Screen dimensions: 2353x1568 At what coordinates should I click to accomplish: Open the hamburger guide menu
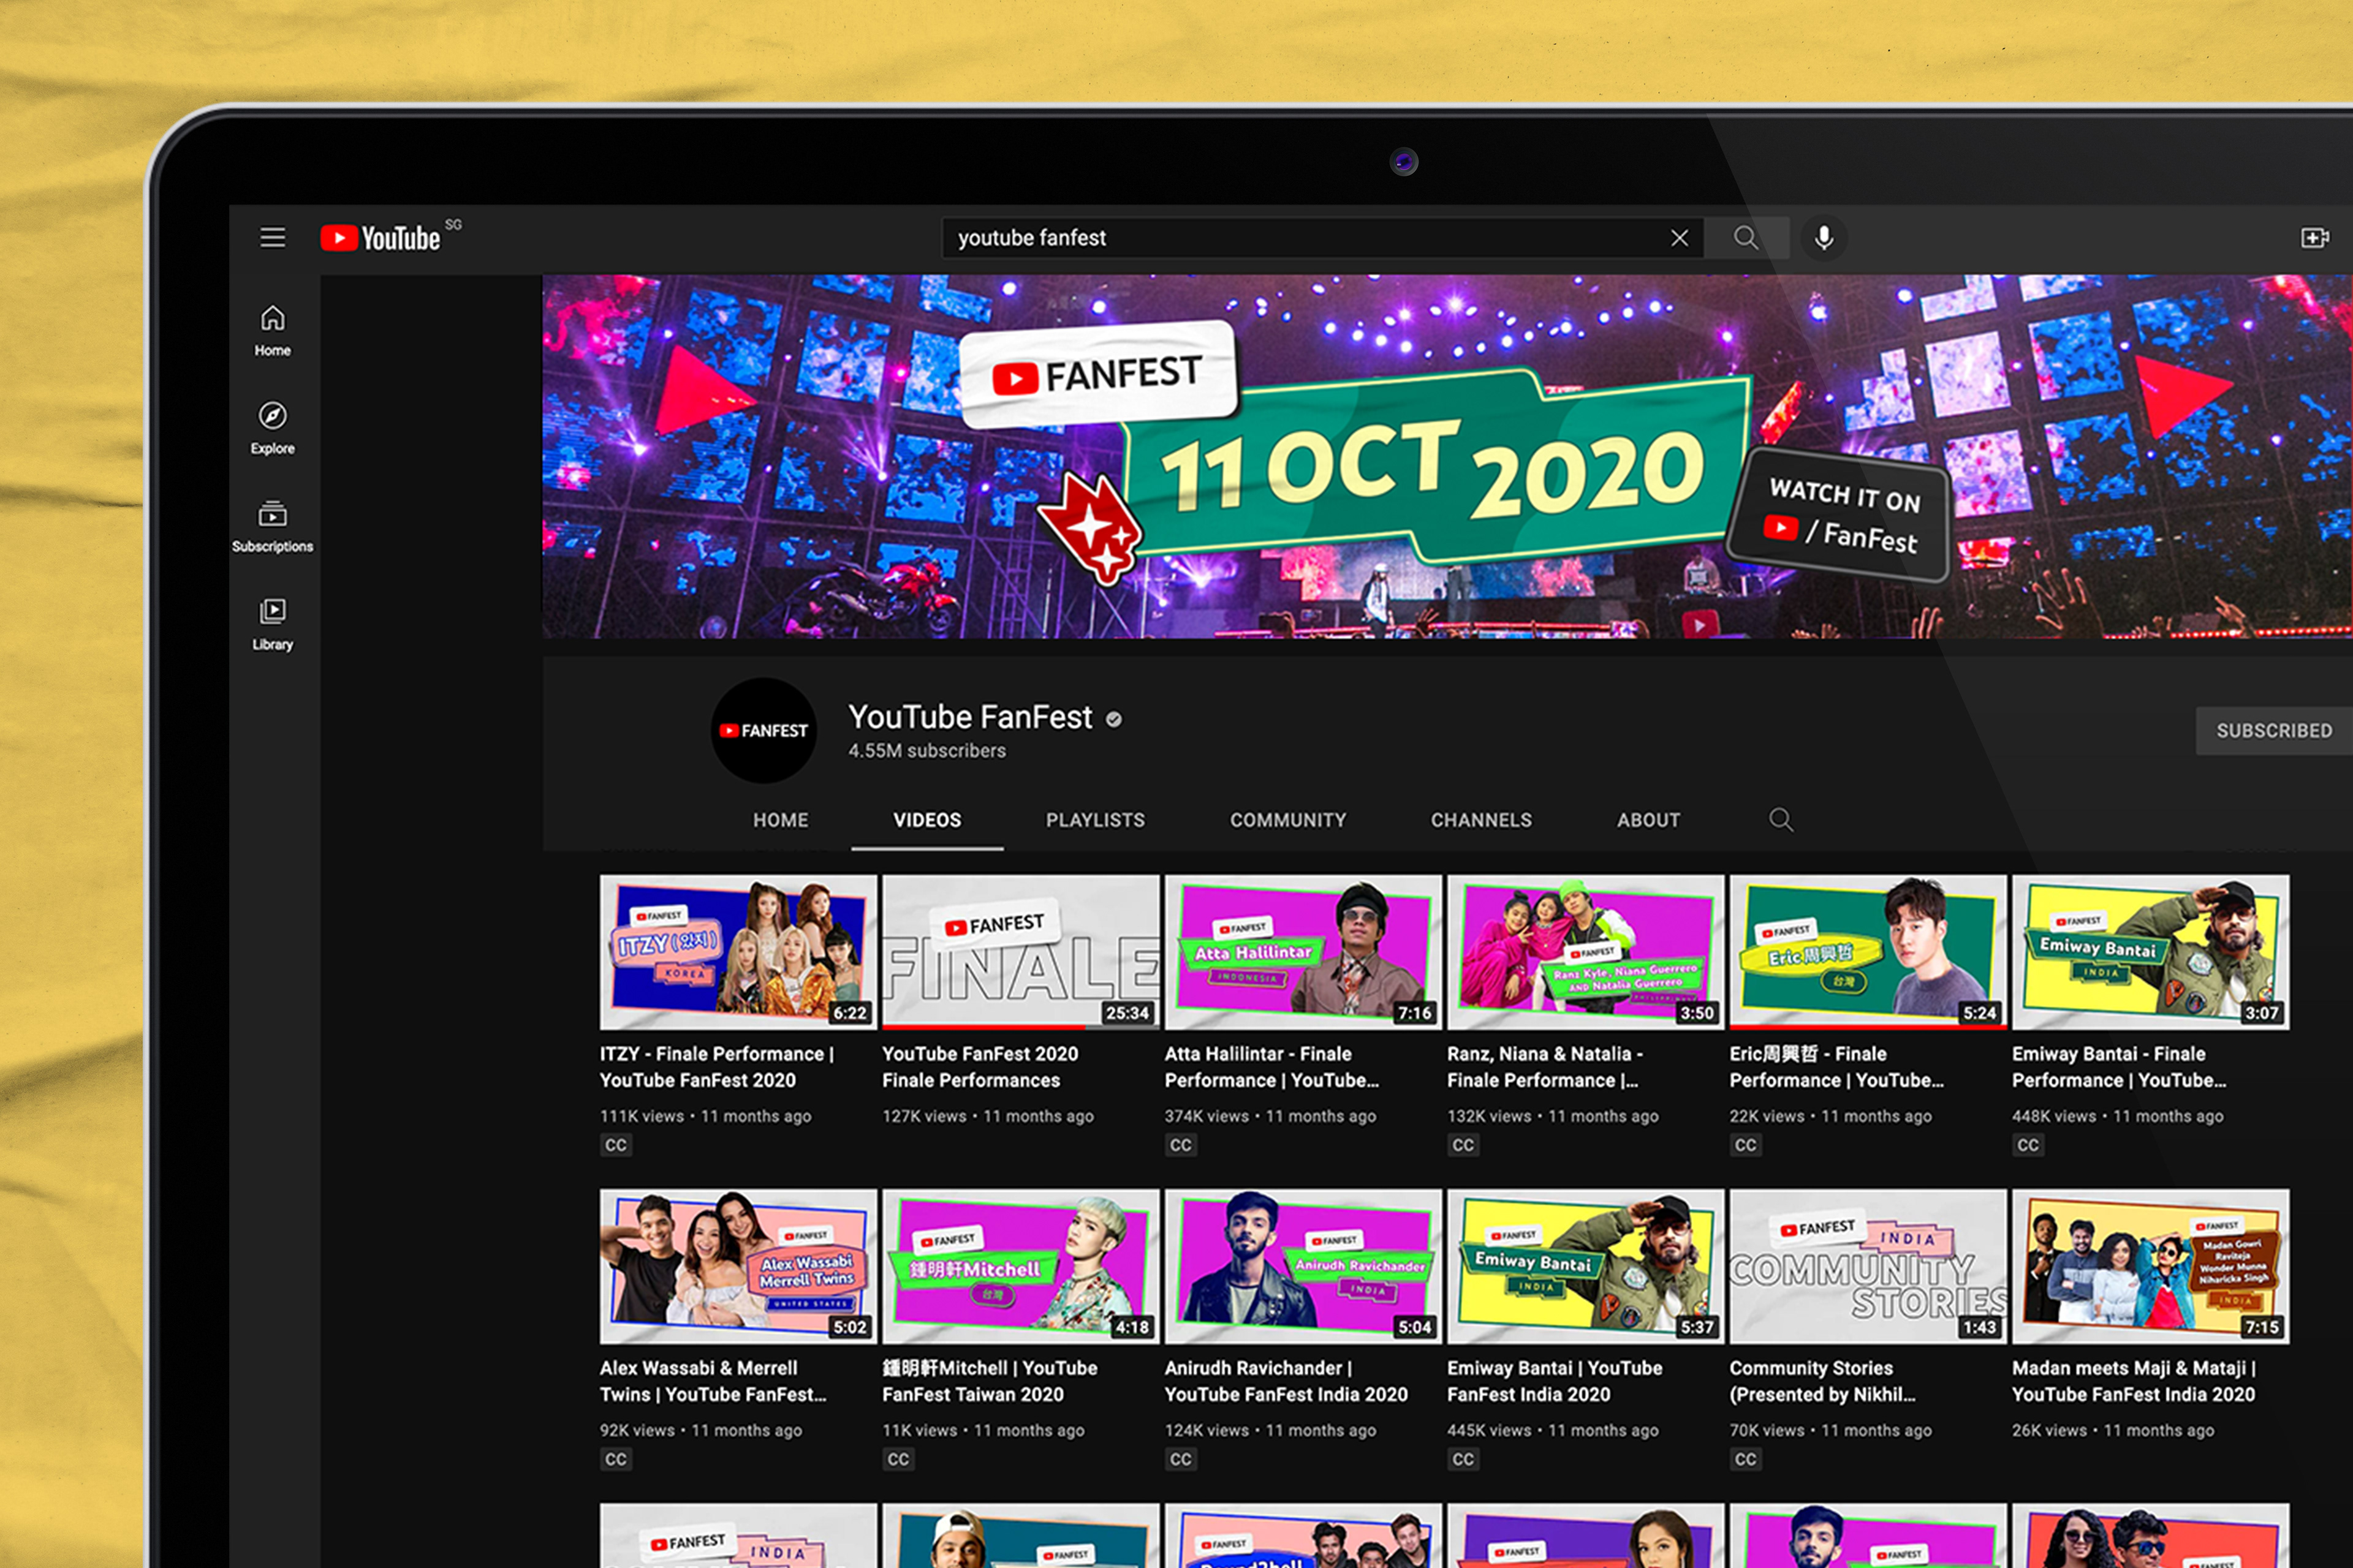pyautogui.click(x=273, y=238)
